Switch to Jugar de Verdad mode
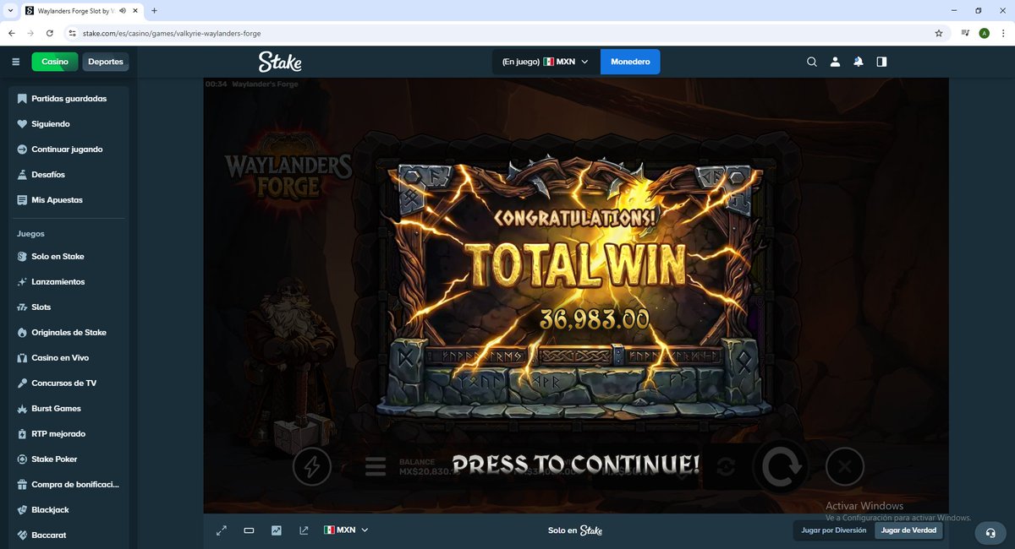This screenshot has height=549, width=1015. point(908,530)
